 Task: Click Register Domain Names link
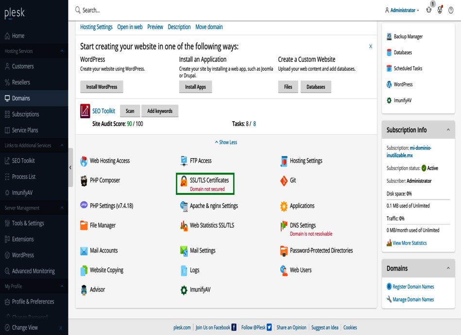pyautogui.click(x=413, y=287)
